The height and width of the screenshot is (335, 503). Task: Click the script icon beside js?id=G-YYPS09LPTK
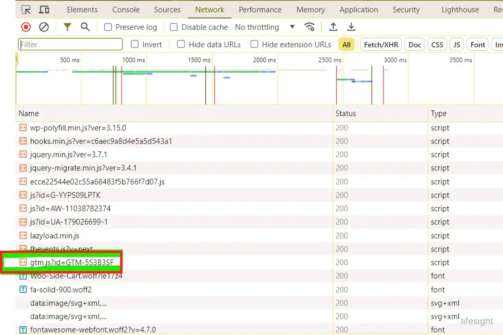pyautogui.click(x=23, y=195)
